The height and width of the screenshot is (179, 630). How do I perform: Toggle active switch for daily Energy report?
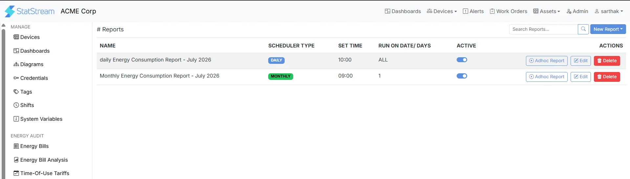click(462, 60)
